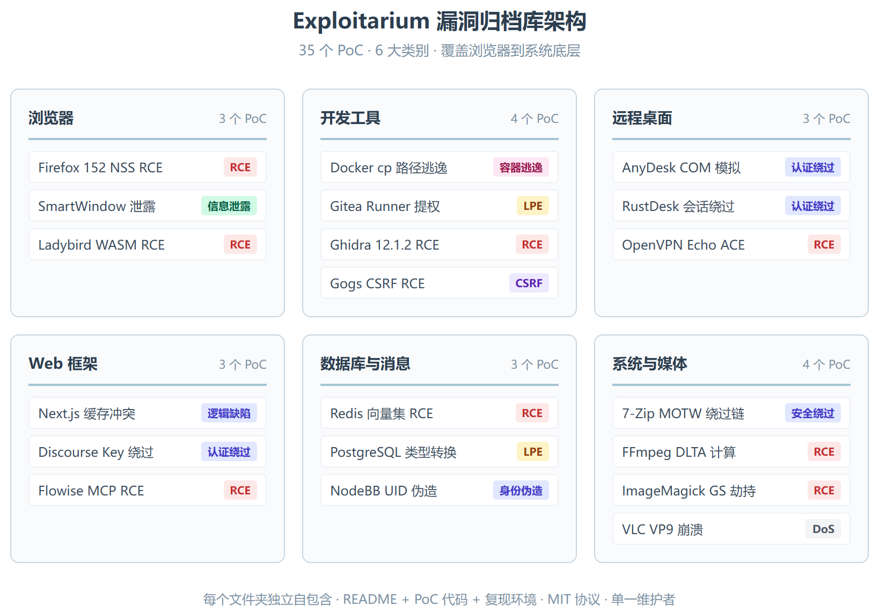Click the Docker cp 路径逃逸 entry
Screen dimensions: 879x613
tap(439, 167)
